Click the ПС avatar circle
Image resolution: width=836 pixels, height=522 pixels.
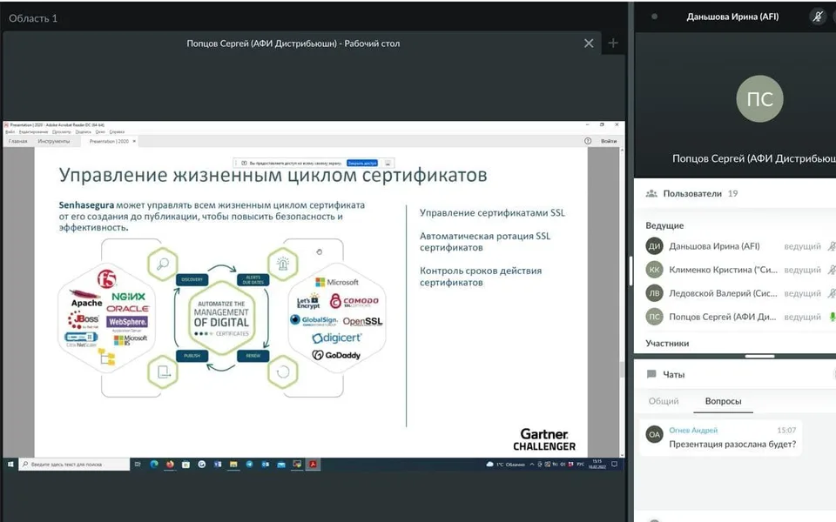(759, 98)
